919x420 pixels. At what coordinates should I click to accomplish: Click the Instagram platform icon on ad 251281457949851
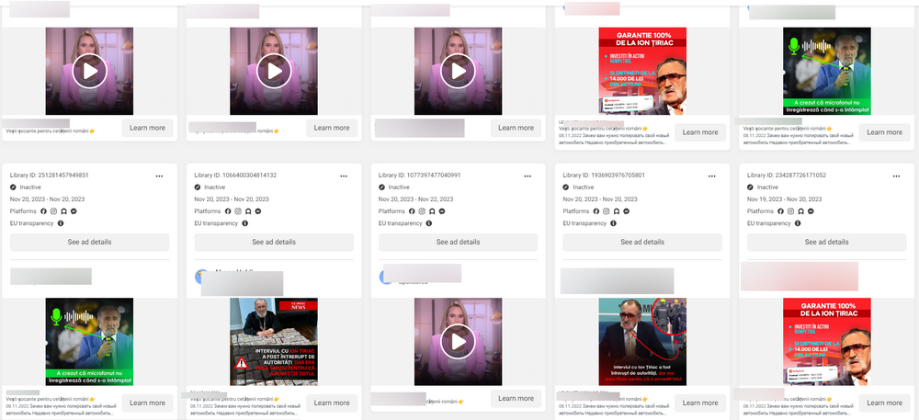[x=53, y=211]
